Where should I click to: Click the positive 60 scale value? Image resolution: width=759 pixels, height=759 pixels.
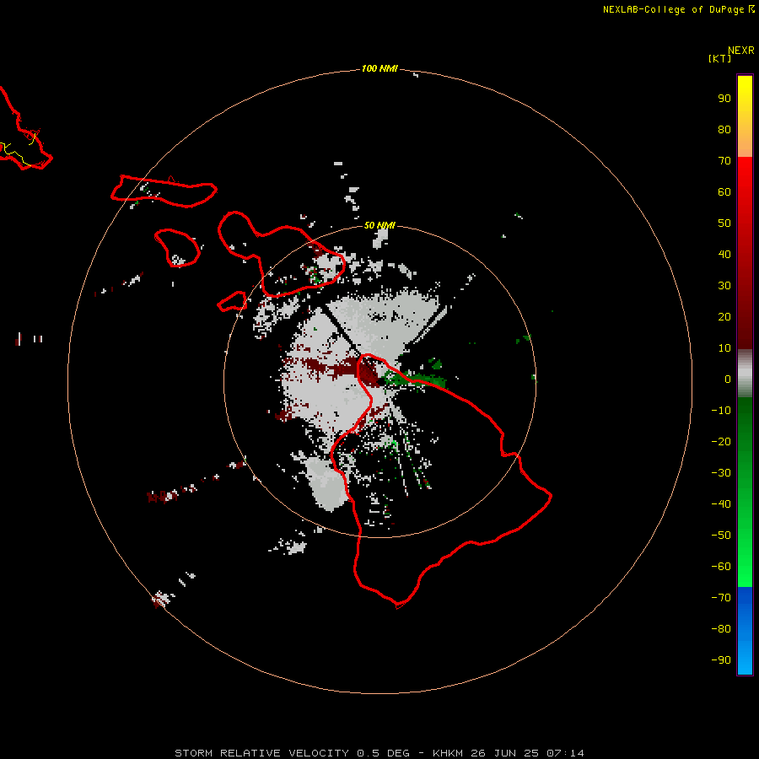(724, 191)
